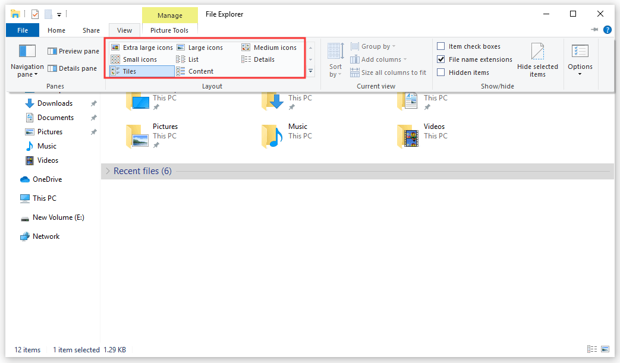Open Downloads in navigation pane
Screen dimensions: 620x363
click(49, 103)
